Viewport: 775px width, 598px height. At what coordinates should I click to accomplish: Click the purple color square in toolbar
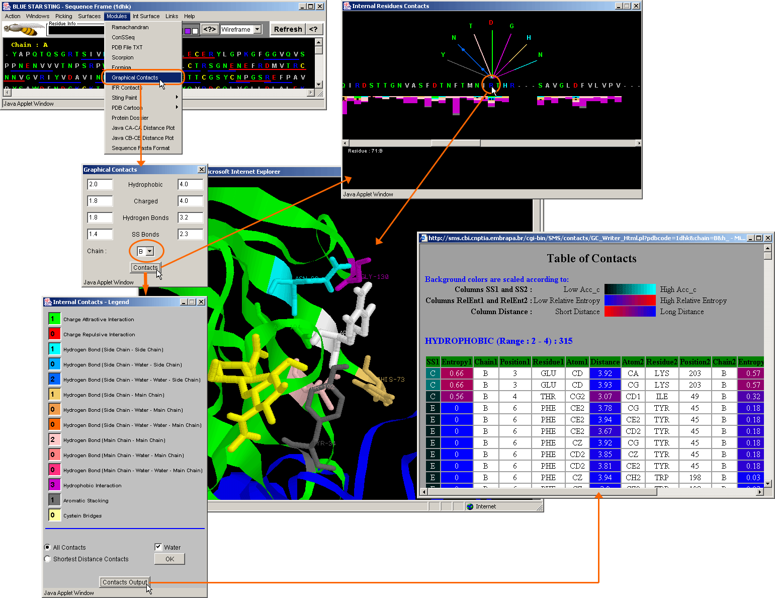(187, 31)
